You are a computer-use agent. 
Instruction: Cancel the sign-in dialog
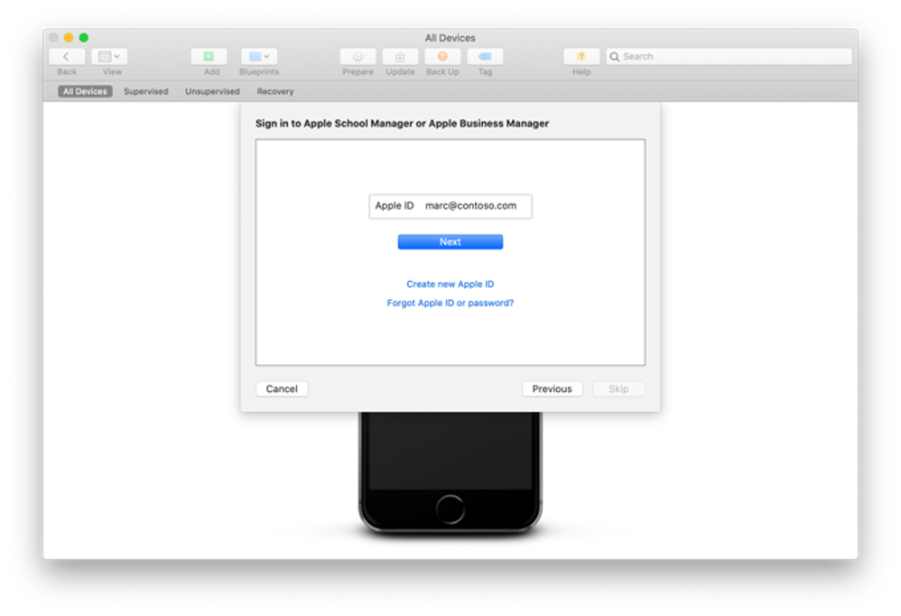281,388
